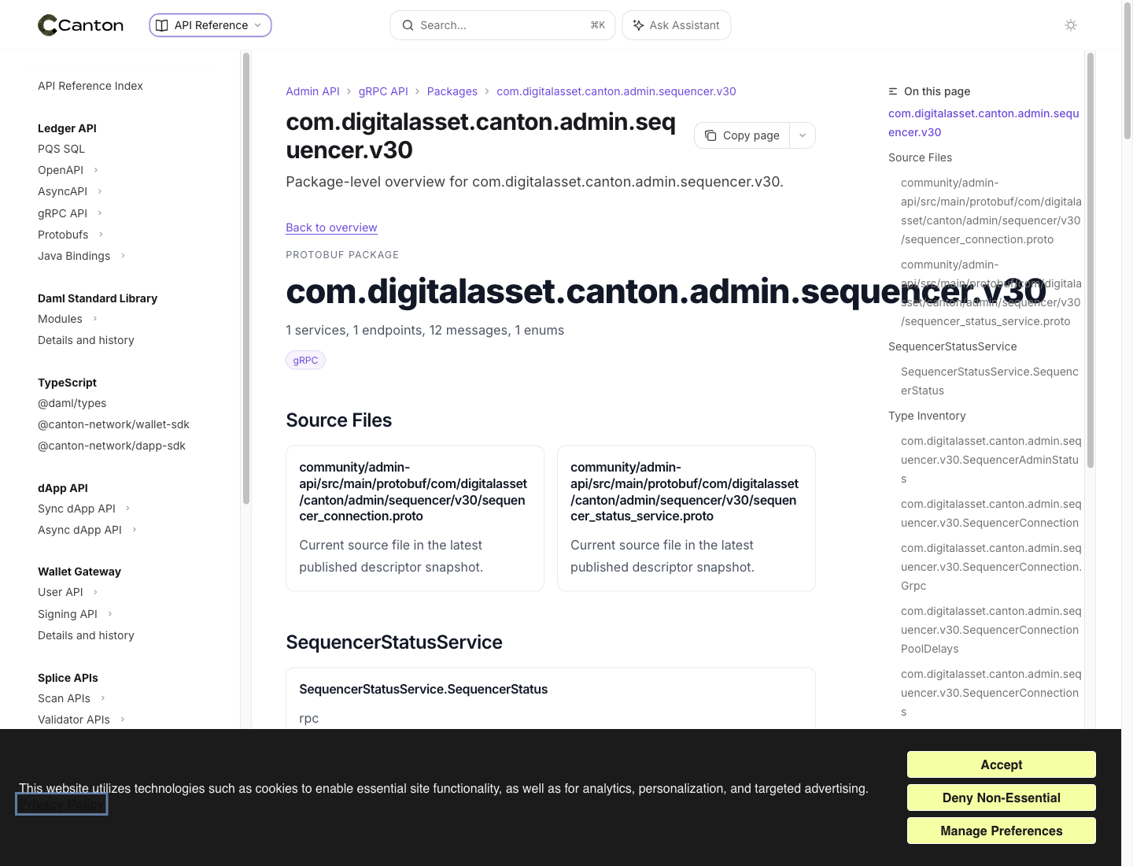Go to Packages breadcrumb
The width and height of the screenshot is (1133, 866).
pos(452,91)
